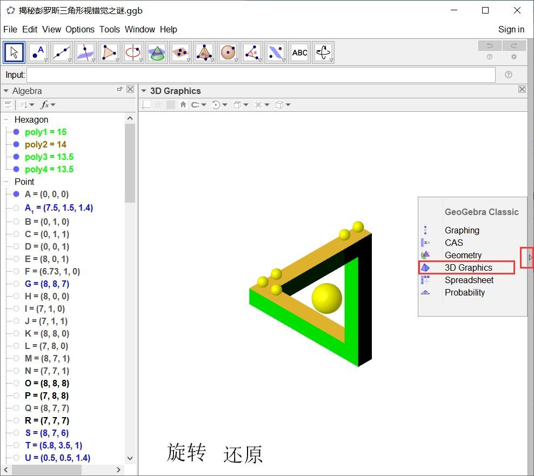Reset 3D view with home icon
534x476 pixels.
tap(183, 105)
